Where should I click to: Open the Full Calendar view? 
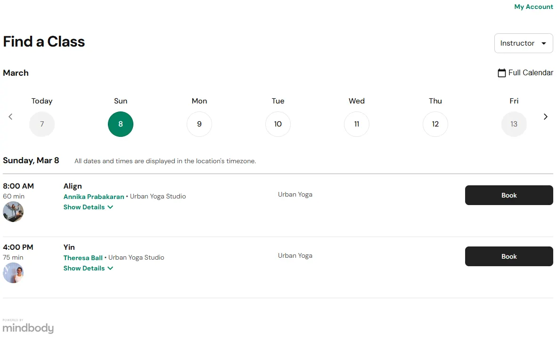coord(525,73)
